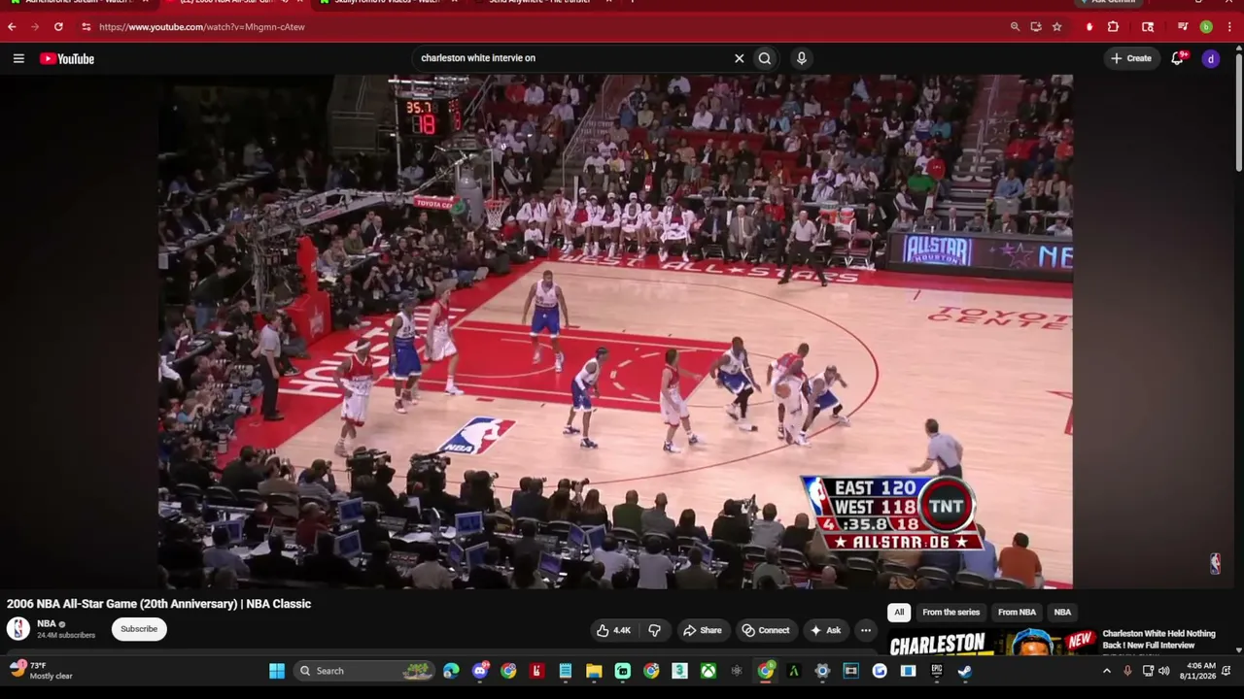This screenshot has height=699, width=1244.
Task: Focus the YouTube search box
Action: [573, 58]
